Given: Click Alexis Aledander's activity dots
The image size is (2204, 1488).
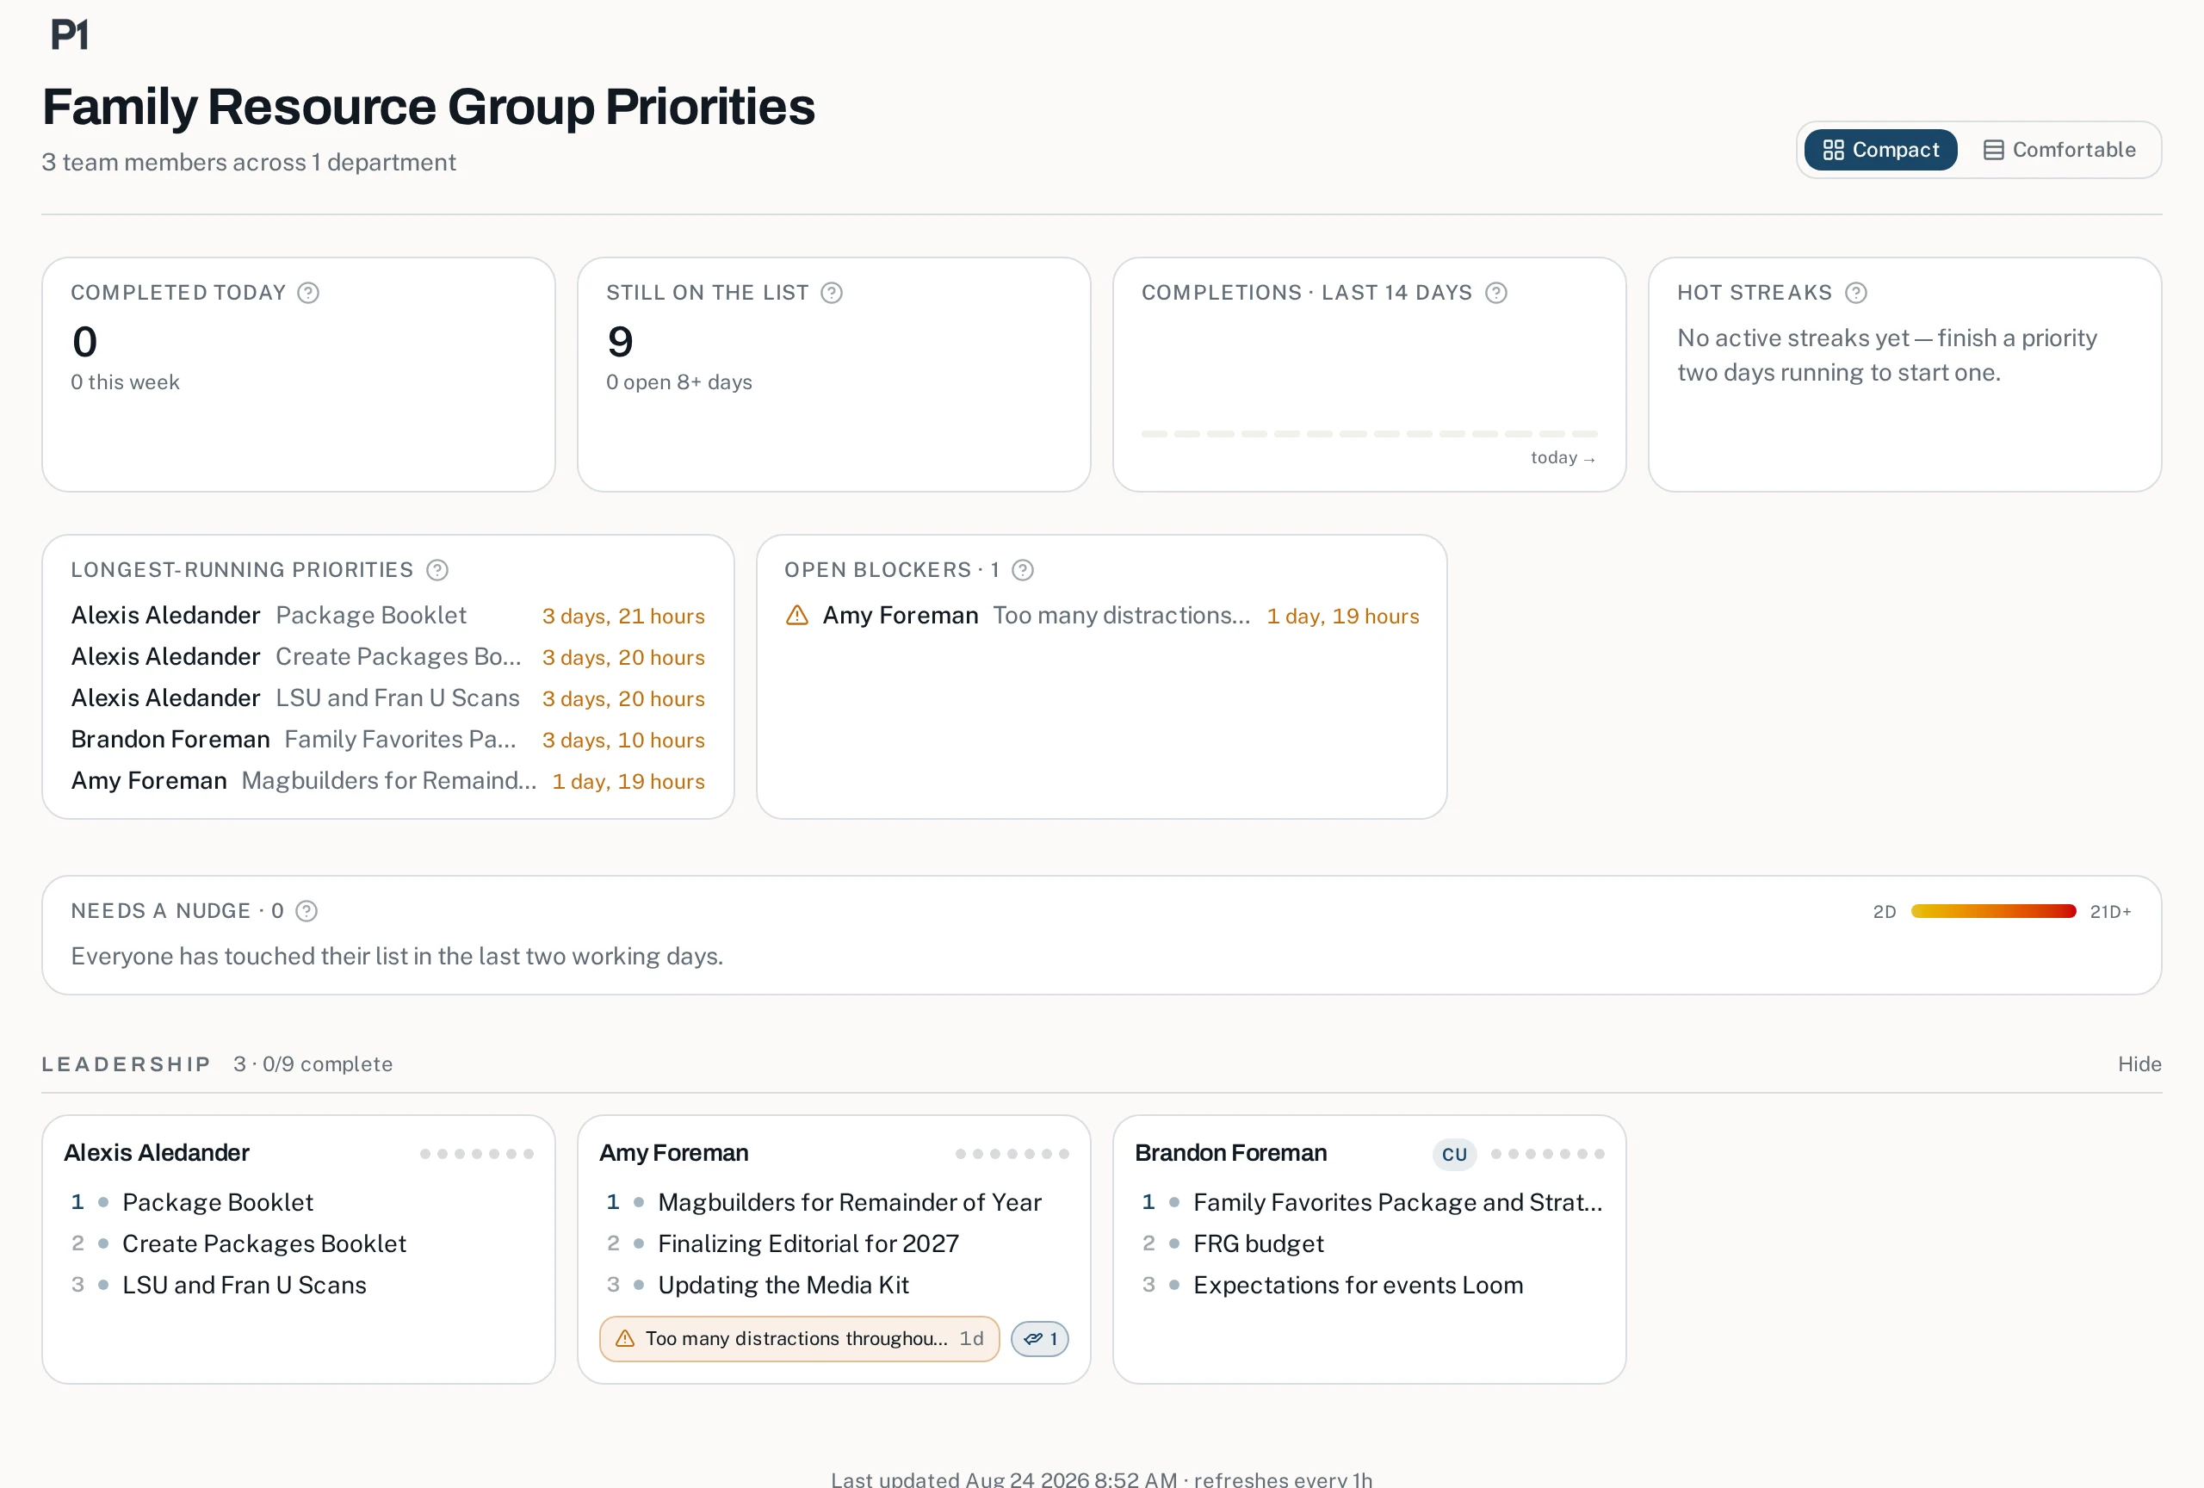Looking at the screenshot, I should (x=477, y=1154).
